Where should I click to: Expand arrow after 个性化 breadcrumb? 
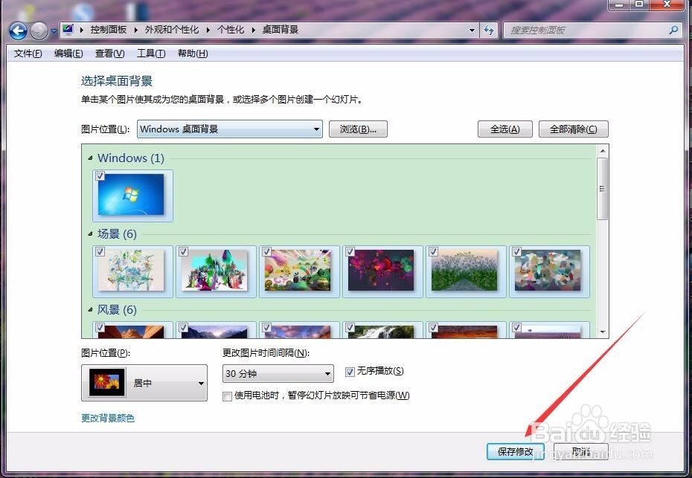coord(253,30)
